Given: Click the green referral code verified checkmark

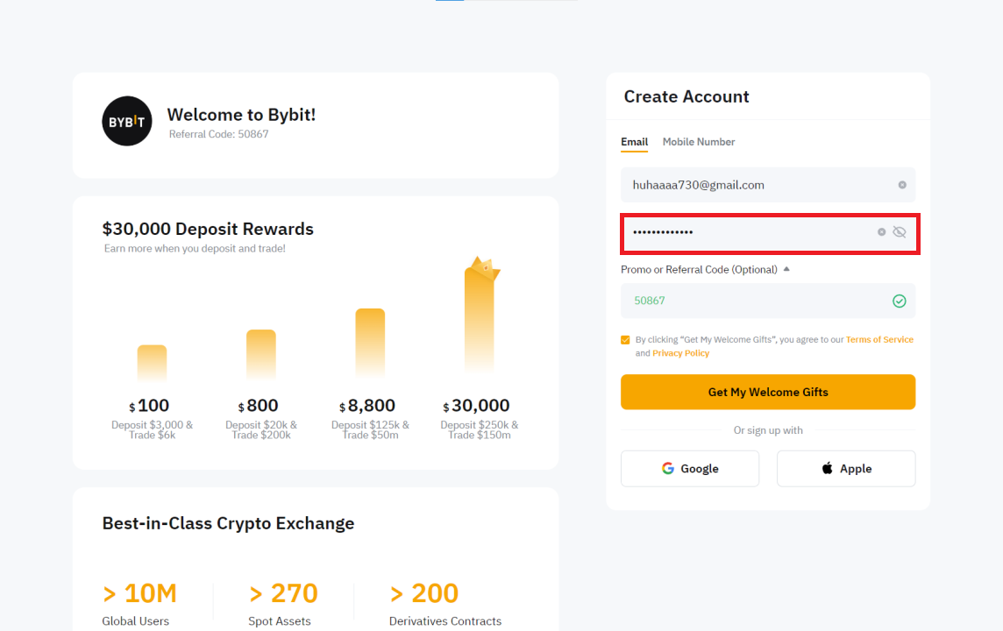Looking at the screenshot, I should click(900, 301).
